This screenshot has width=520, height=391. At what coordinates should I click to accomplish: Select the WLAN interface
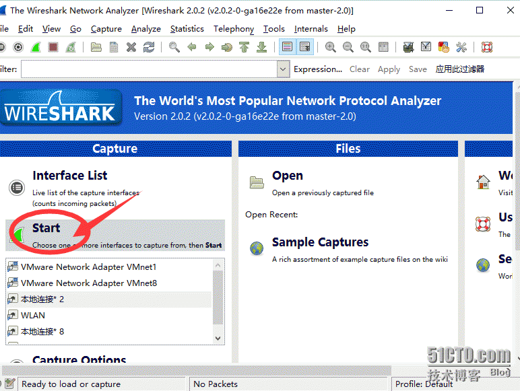[108, 315]
